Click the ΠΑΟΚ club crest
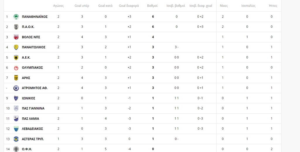The width and height of the screenshot is (300, 152). pyautogui.click(x=16, y=27)
